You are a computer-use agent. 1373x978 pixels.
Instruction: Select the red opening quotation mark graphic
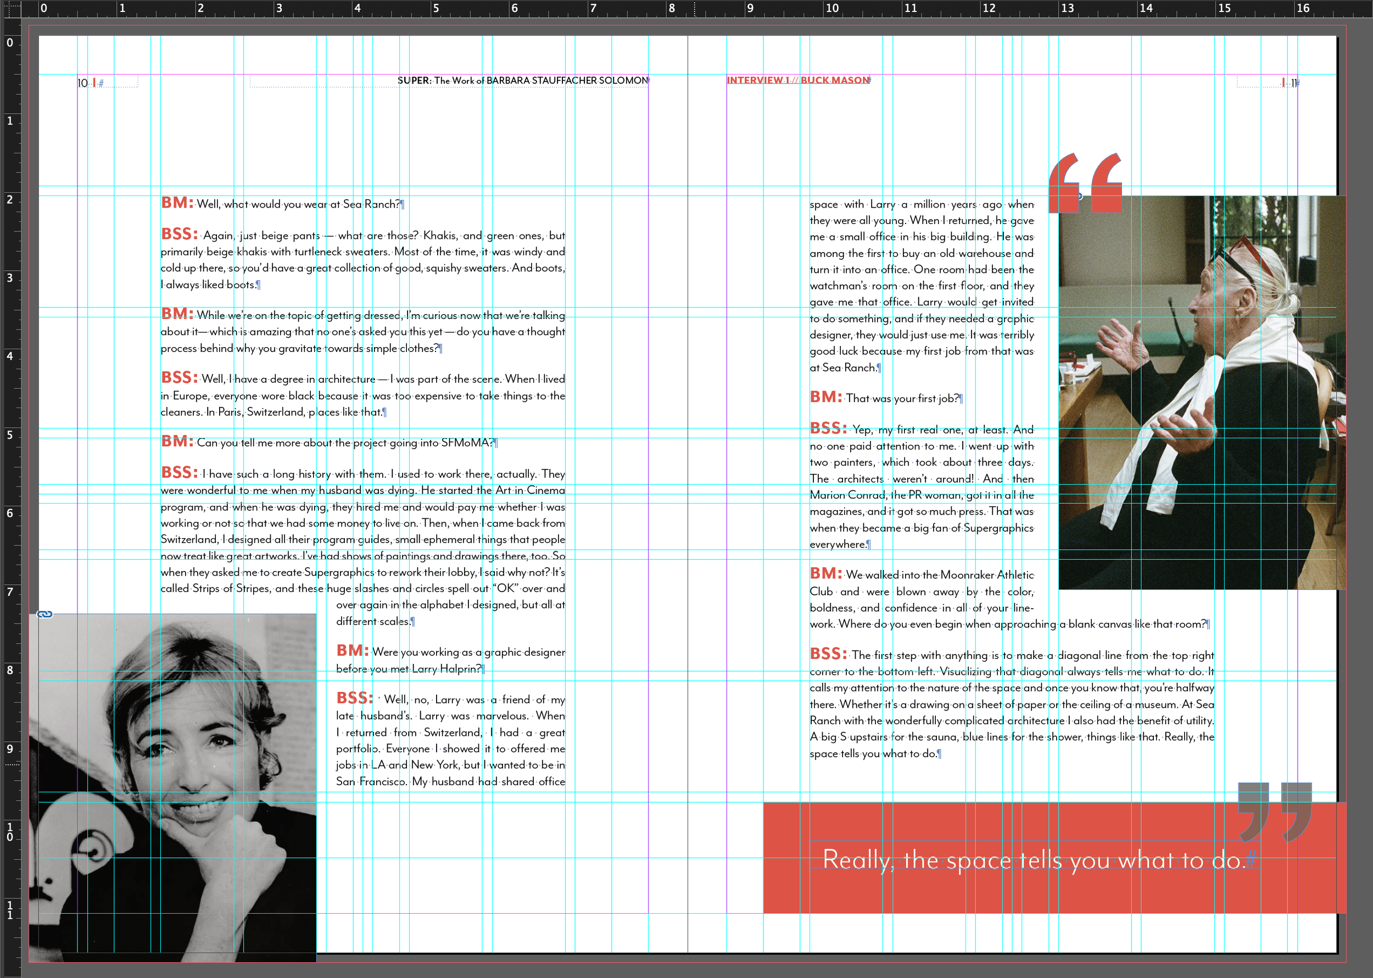tap(1085, 182)
